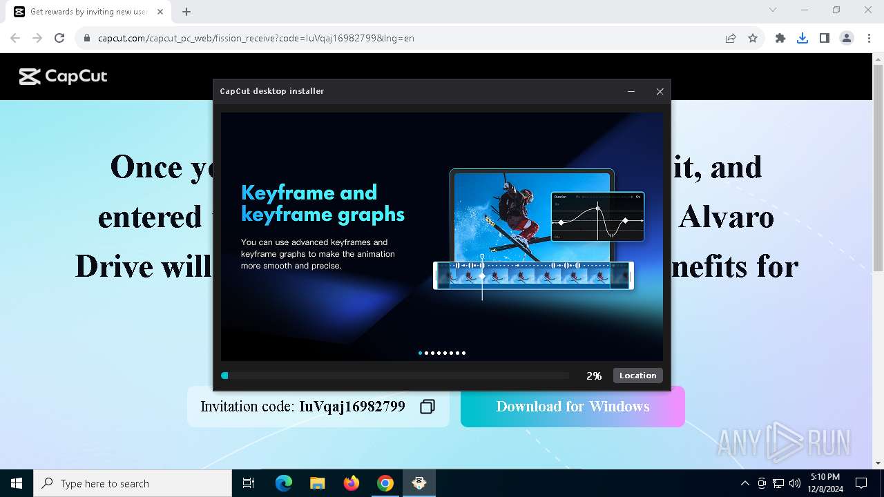Reload the current page
The height and width of the screenshot is (497, 884).
click(x=59, y=38)
